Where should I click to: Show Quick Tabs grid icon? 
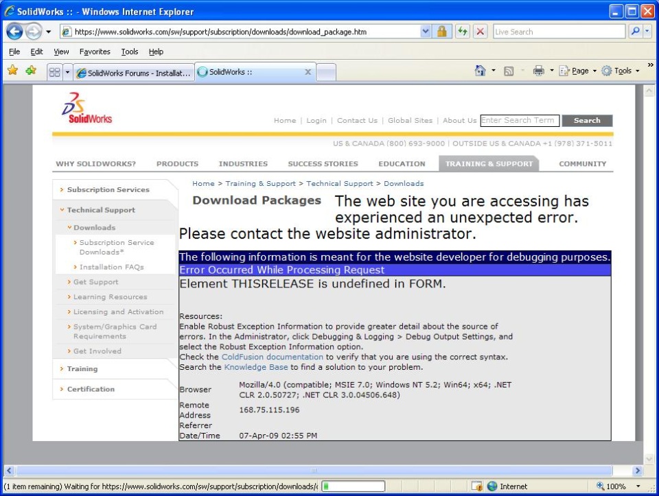[54, 72]
